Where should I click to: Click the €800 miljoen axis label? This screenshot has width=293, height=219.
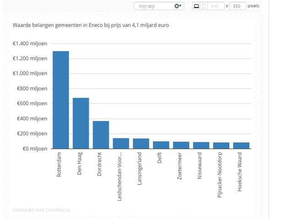click(32, 89)
